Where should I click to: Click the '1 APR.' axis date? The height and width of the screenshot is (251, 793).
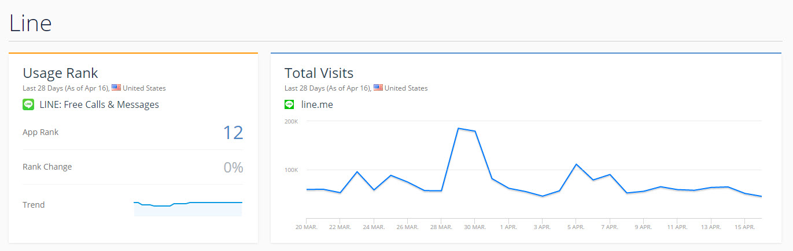[508, 227]
